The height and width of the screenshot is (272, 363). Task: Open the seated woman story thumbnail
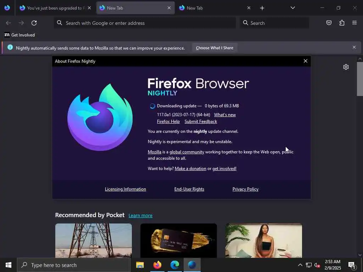(264, 240)
